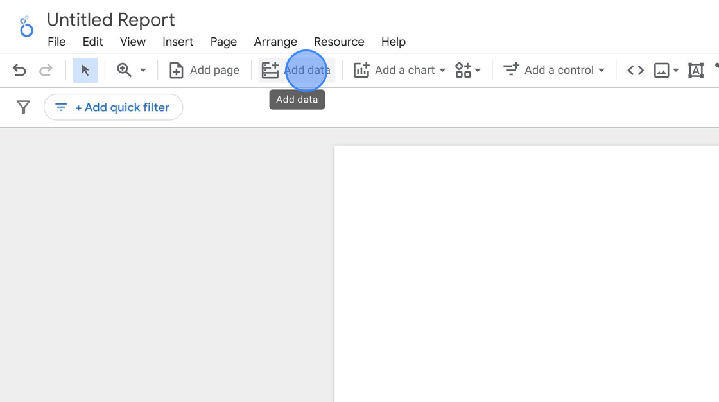719x402 pixels.
Task: Expand the community visualizations dropdown arrow
Action: coord(478,70)
